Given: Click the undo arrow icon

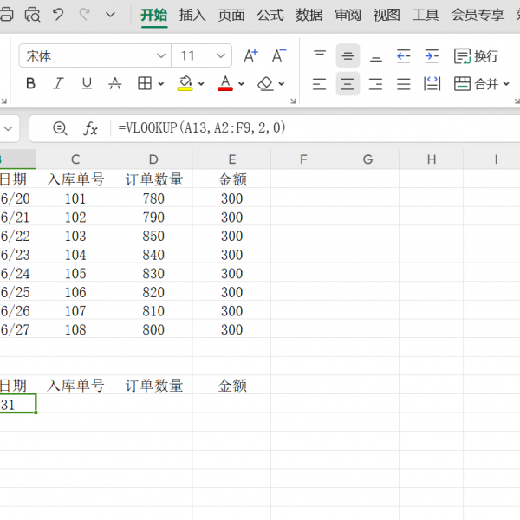Looking at the screenshot, I should coord(58,15).
